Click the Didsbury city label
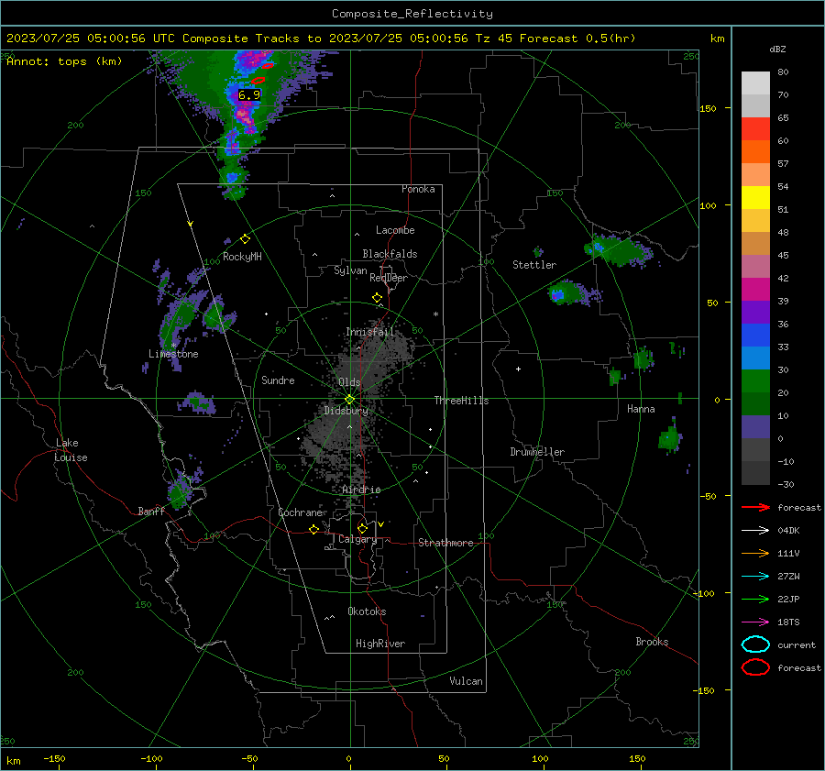 click(x=346, y=411)
